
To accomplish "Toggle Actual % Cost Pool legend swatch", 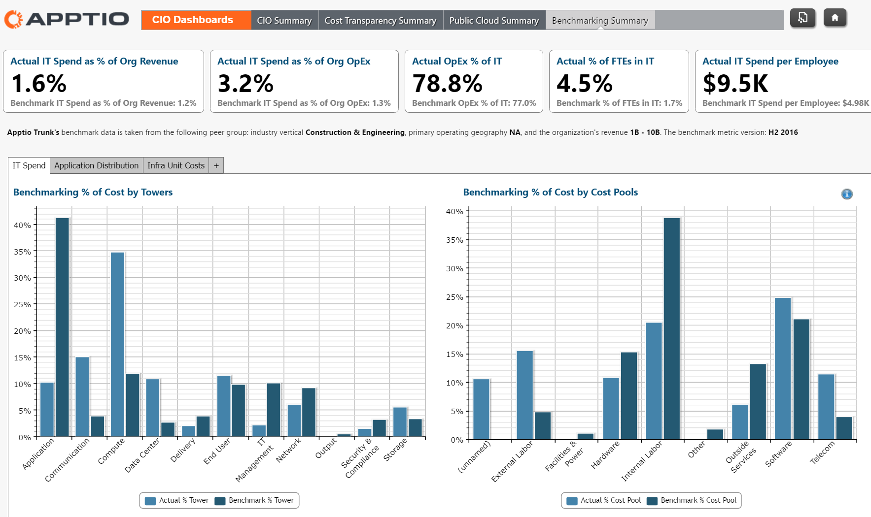I will (572, 501).
